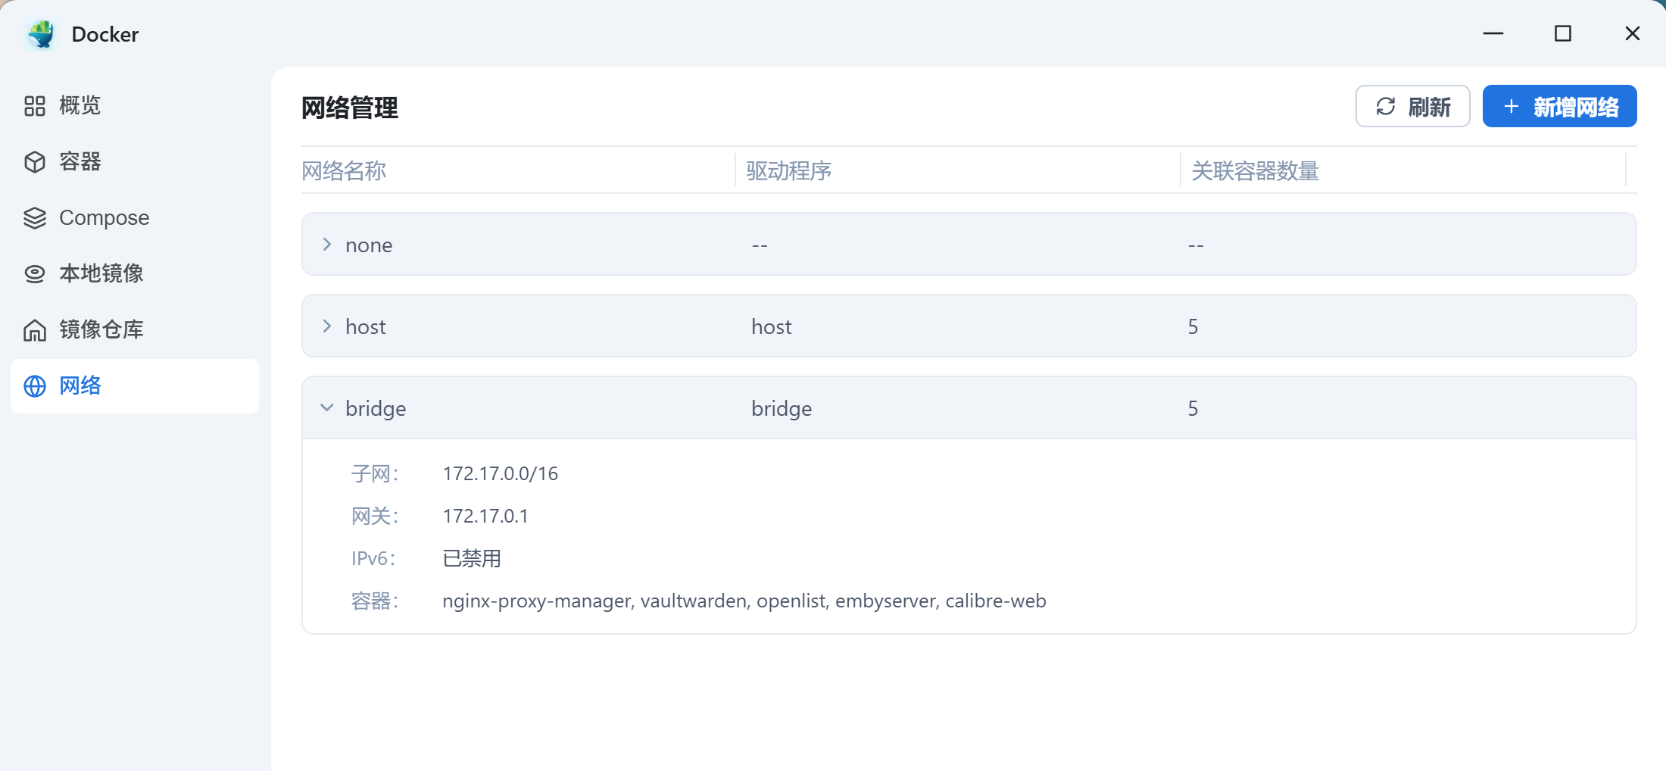The width and height of the screenshot is (1666, 771).
Task: Select the Compose layers icon
Action: (x=35, y=218)
